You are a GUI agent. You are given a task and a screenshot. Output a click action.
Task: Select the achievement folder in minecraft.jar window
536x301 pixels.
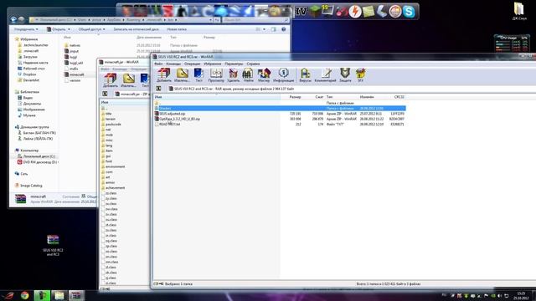(113, 187)
